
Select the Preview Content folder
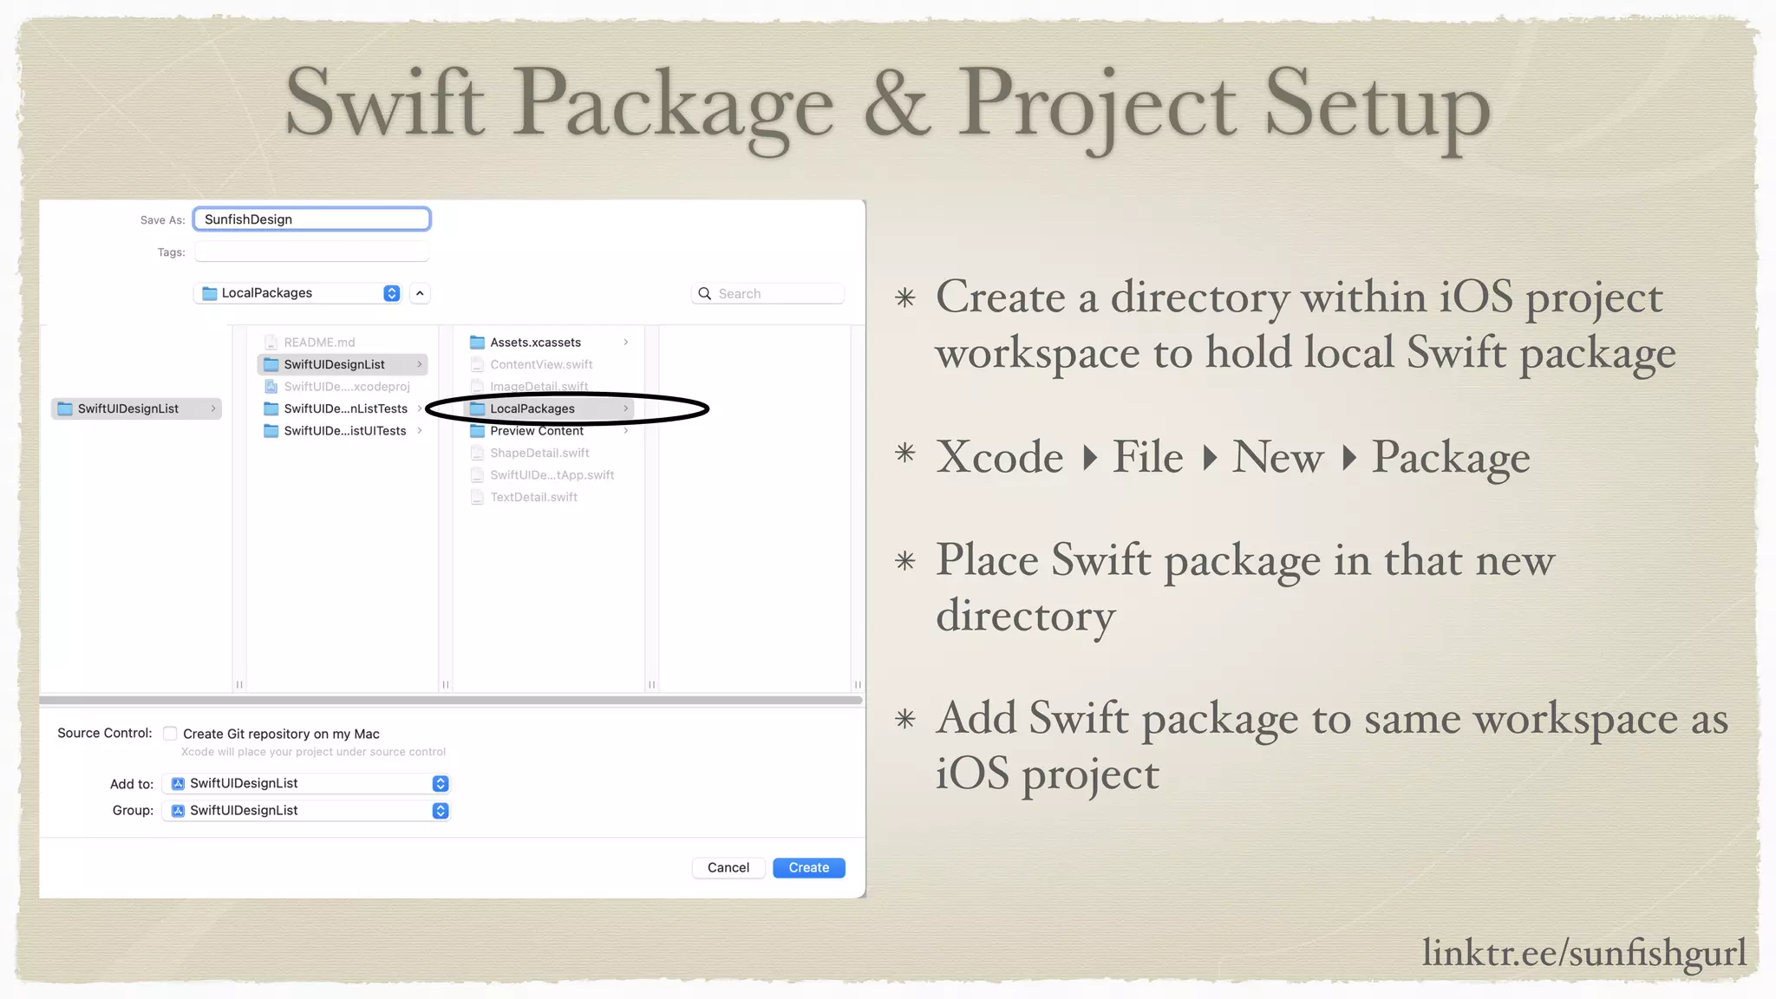pyautogui.click(x=536, y=431)
